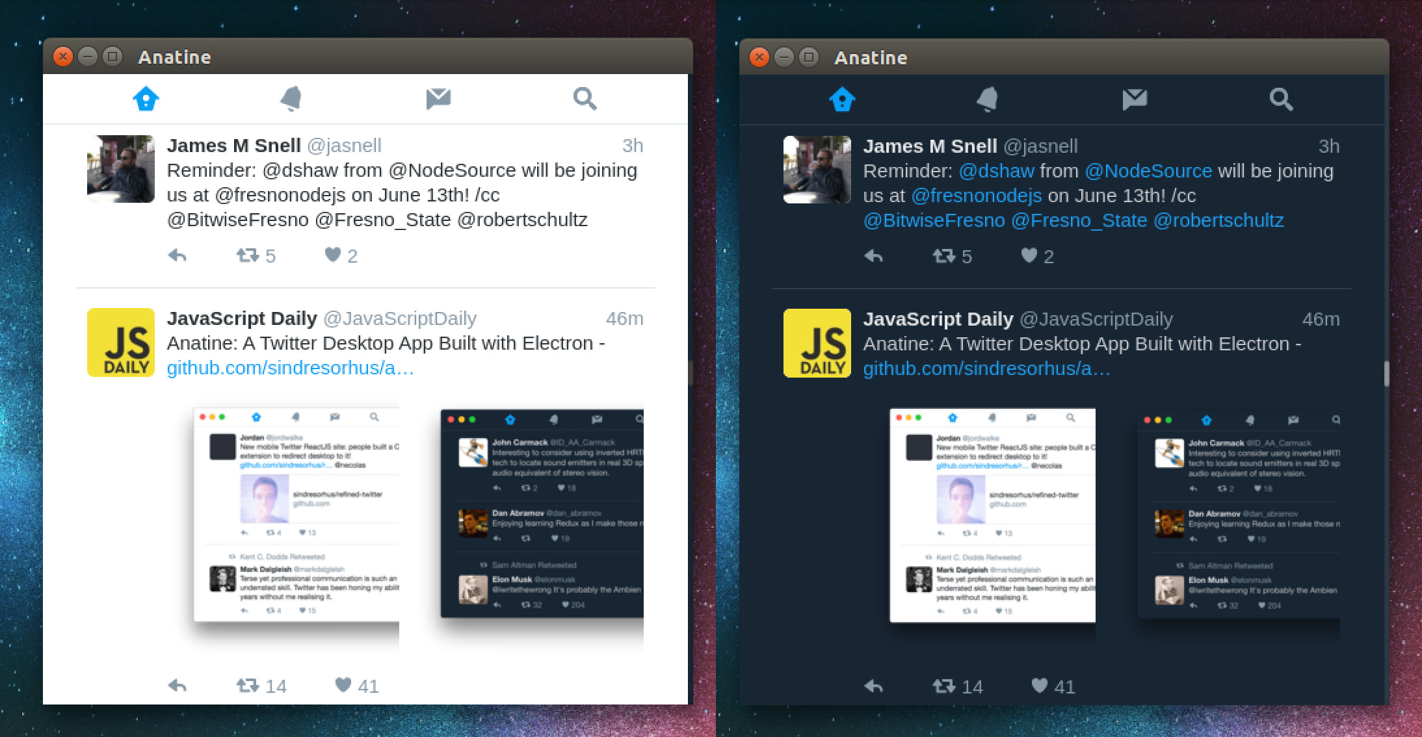Open James M Snell avatar, dark window
Screen dimensions: 1422x737
(817, 170)
